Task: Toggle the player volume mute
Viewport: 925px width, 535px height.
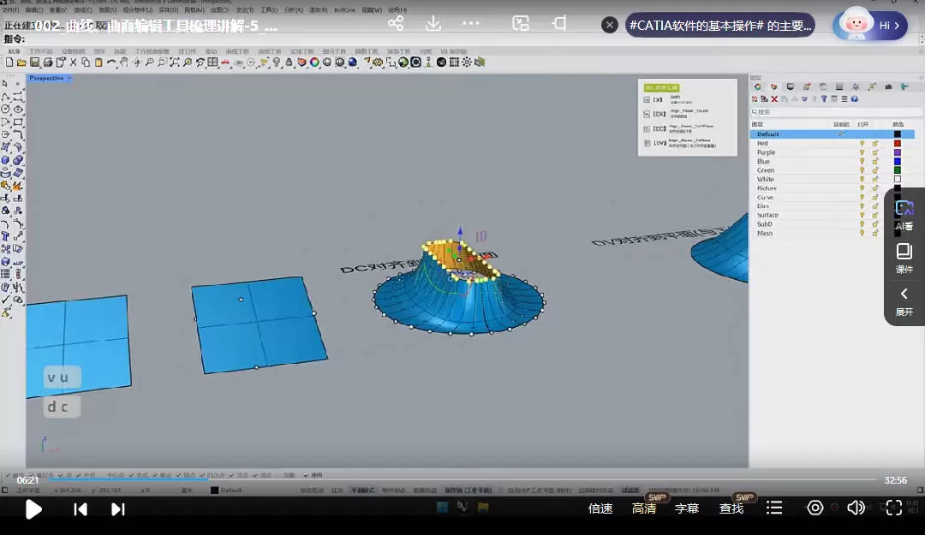Action: (856, 508)
